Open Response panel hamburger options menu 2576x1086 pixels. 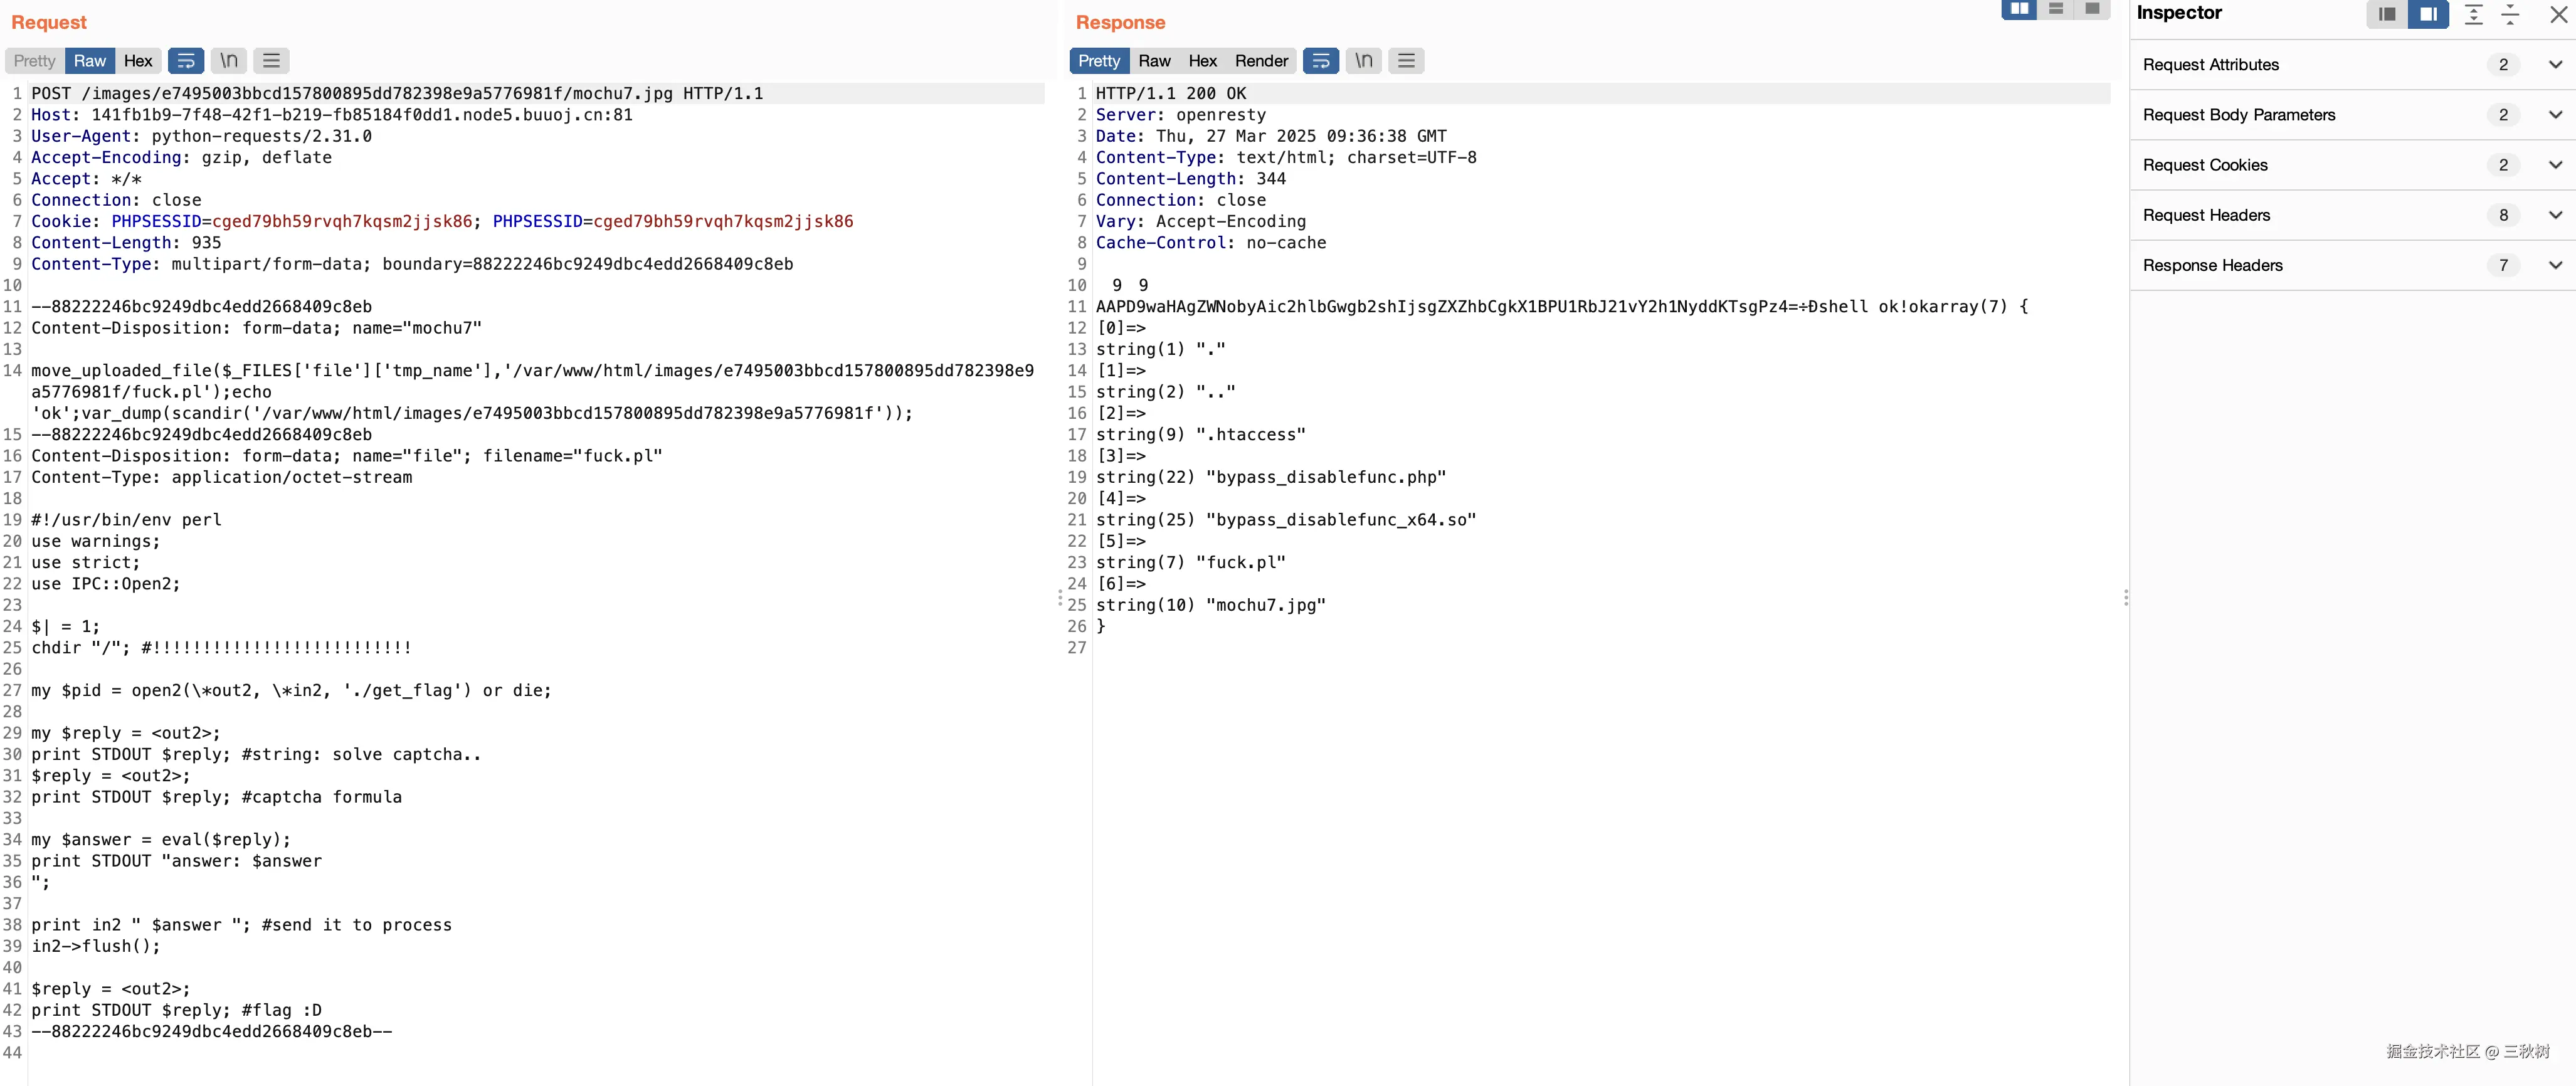tap(1406, 61)
